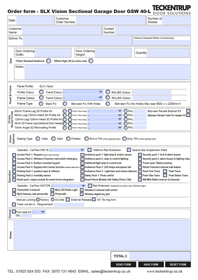198x280 pixels.
Task: Click the SEND FORM button
Action: pos(124,265)
